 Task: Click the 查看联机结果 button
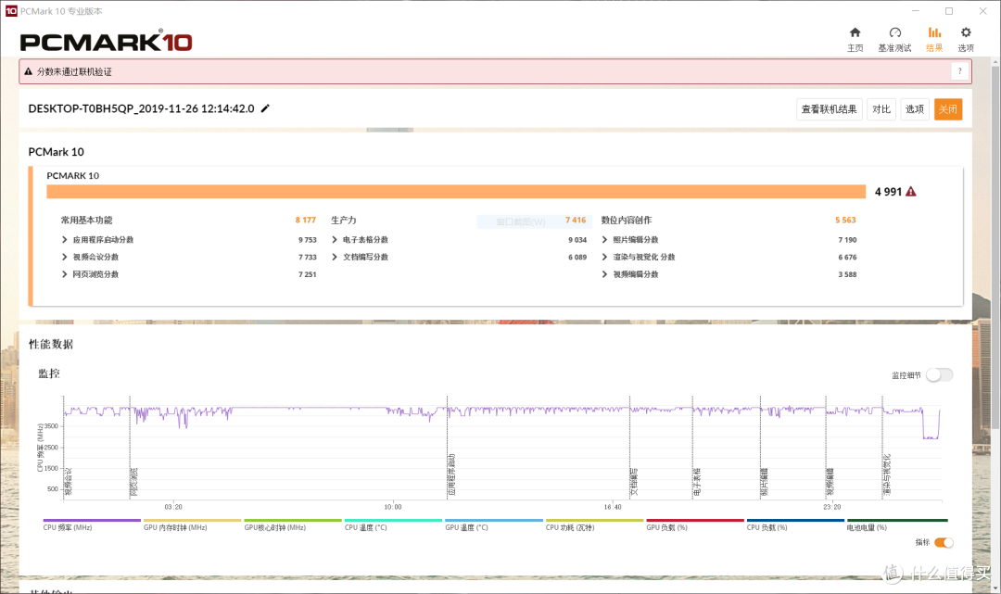(x=830, y=109)
